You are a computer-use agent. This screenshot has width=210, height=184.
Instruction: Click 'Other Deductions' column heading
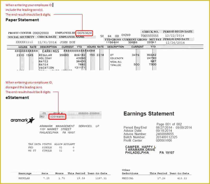click(x=130, y=172)
